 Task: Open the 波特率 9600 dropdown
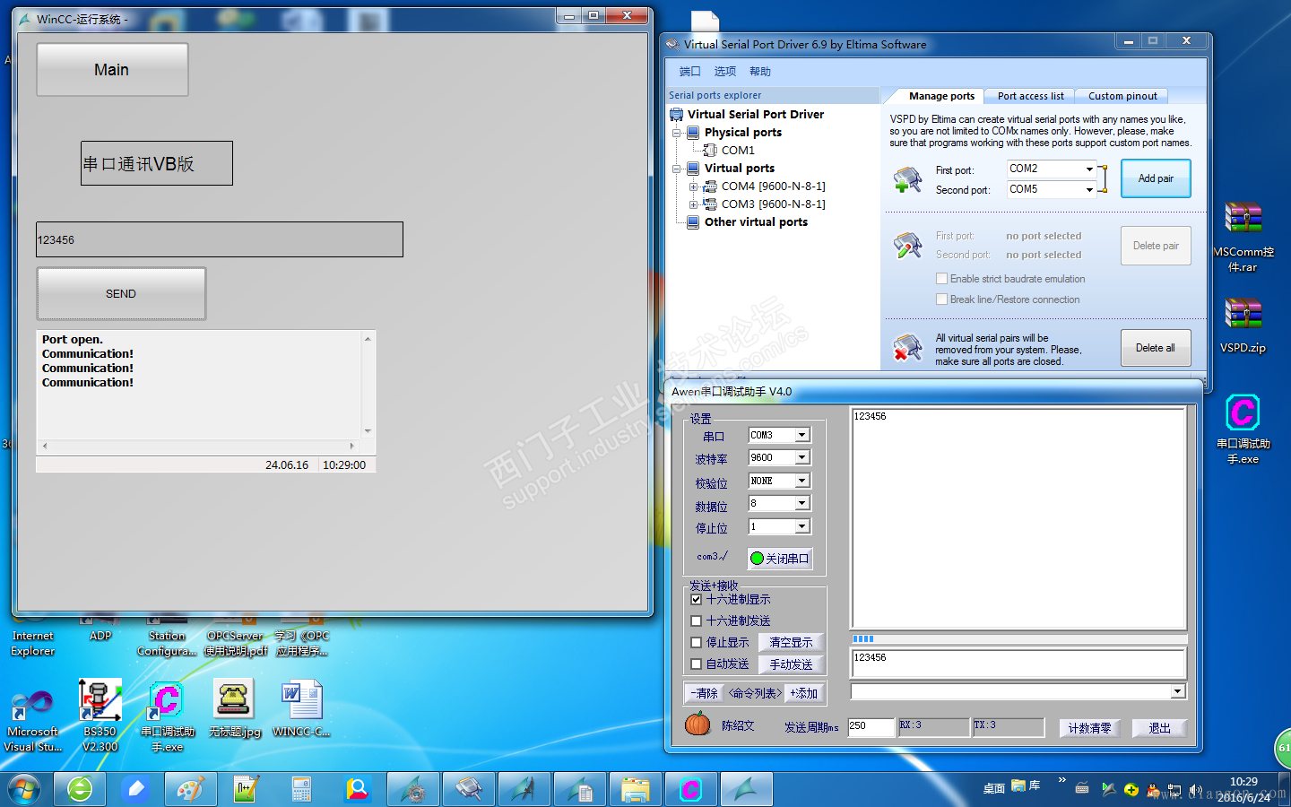pos(802,457)
